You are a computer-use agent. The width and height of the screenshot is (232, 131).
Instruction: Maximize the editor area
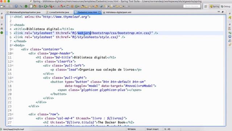(x=223, y=12)
